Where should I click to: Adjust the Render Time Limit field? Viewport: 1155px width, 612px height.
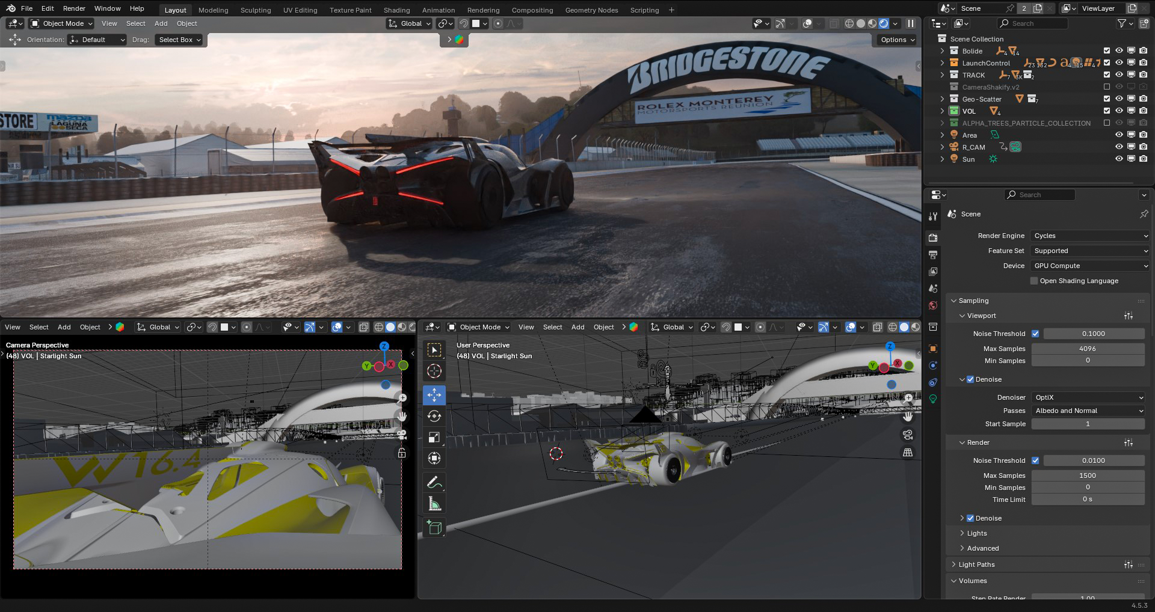tap(1088, 500)
